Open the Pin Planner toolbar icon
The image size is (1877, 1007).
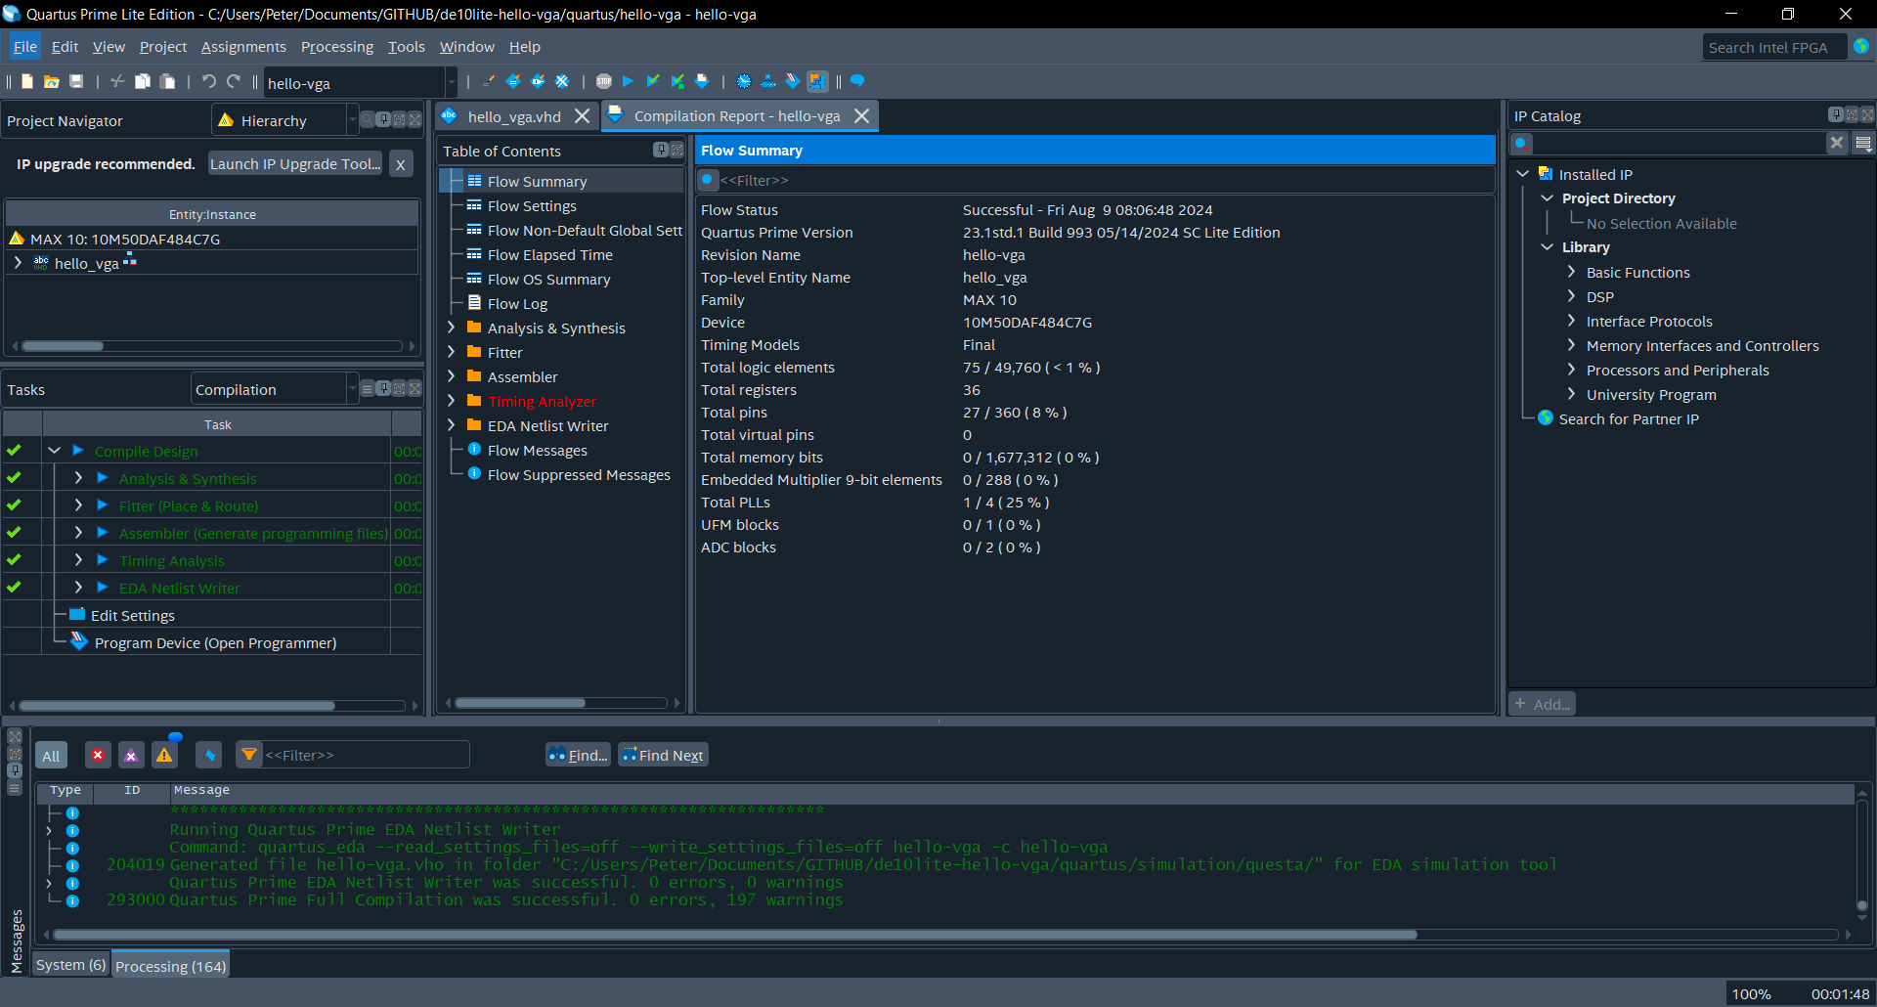click(x=538, y=82)
